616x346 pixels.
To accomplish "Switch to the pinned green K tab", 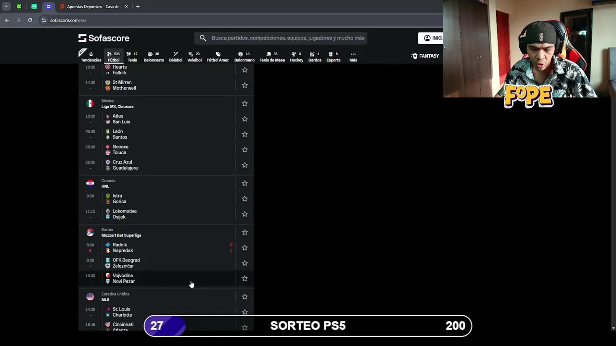I will pyautogui.click(x=19, y=7).
